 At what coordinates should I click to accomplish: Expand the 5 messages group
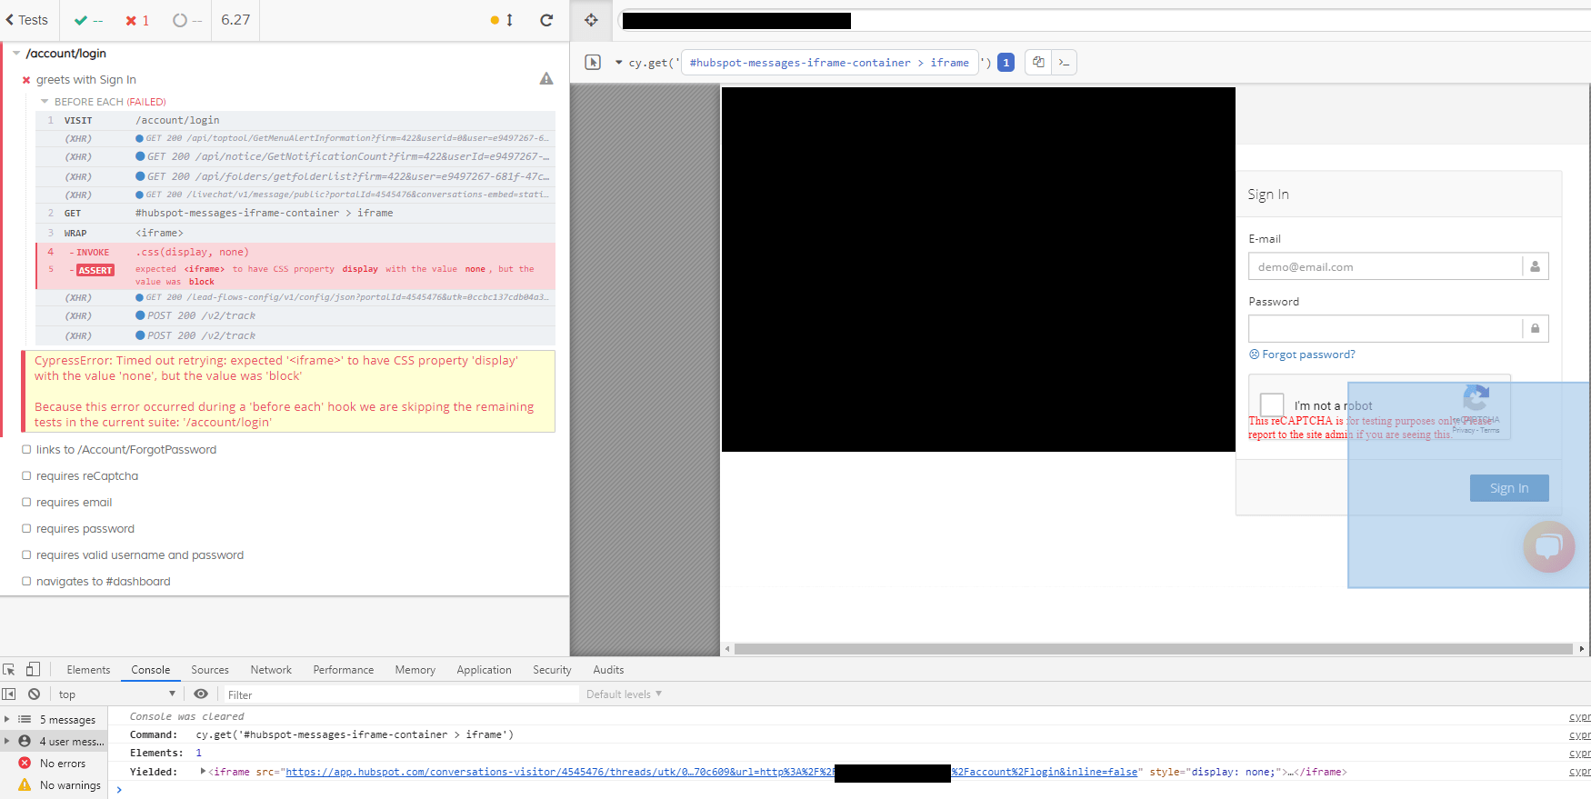[7, 719]
